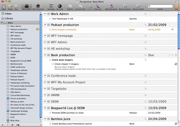This screenshot has width=180, height=127.
Task: Toggle HE workshop disclosure triangle
Action: pos(45,49)
